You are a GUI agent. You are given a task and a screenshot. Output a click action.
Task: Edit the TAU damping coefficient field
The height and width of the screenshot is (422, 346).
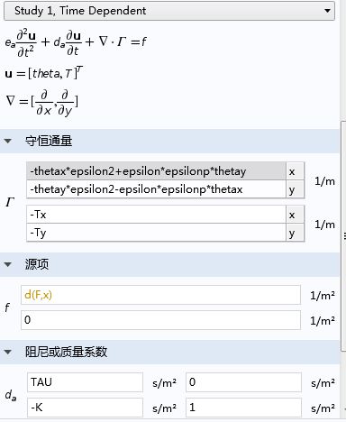[x=85, y=382]
